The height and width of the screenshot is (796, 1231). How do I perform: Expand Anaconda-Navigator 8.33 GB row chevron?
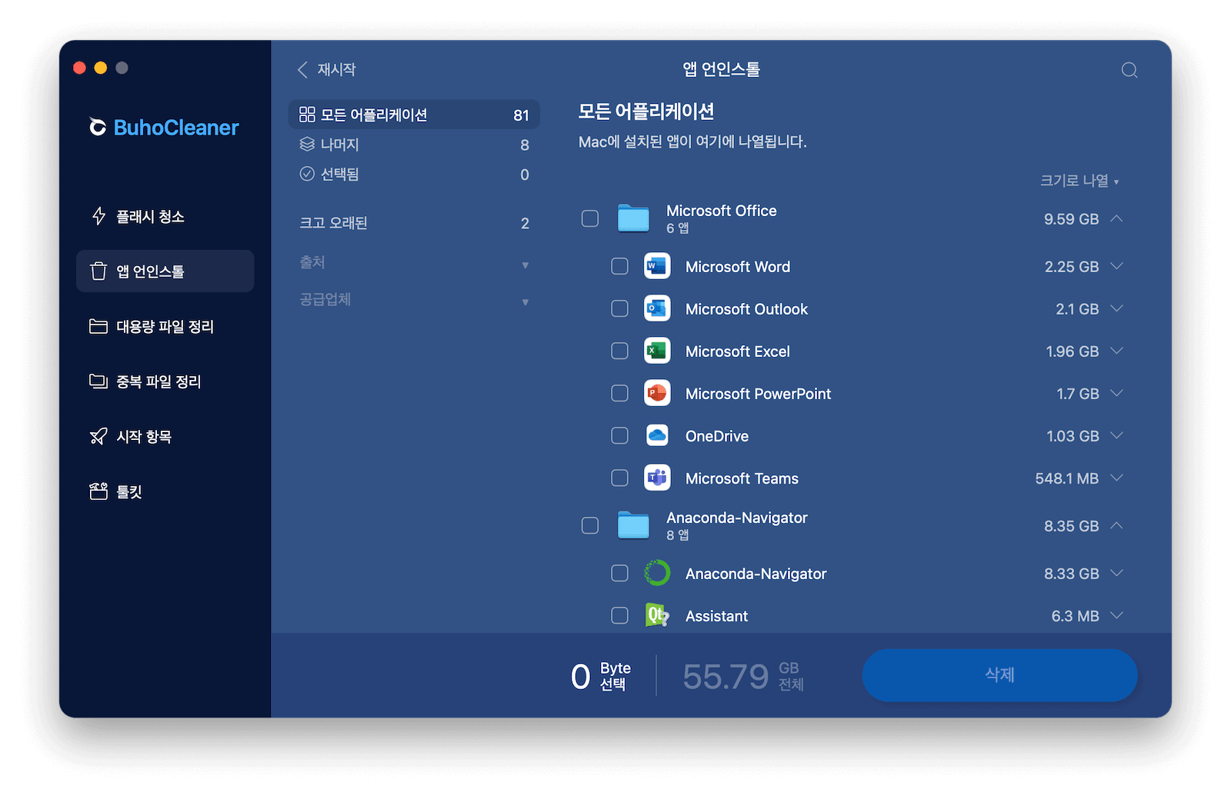coord(1117,573)
